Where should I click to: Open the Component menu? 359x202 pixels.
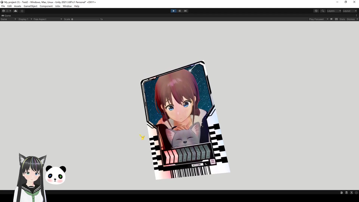46,6
